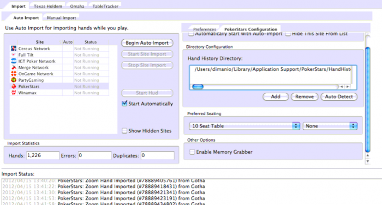
Task: Click the Full Tilt site icon
Action: [x=14, y=55]
